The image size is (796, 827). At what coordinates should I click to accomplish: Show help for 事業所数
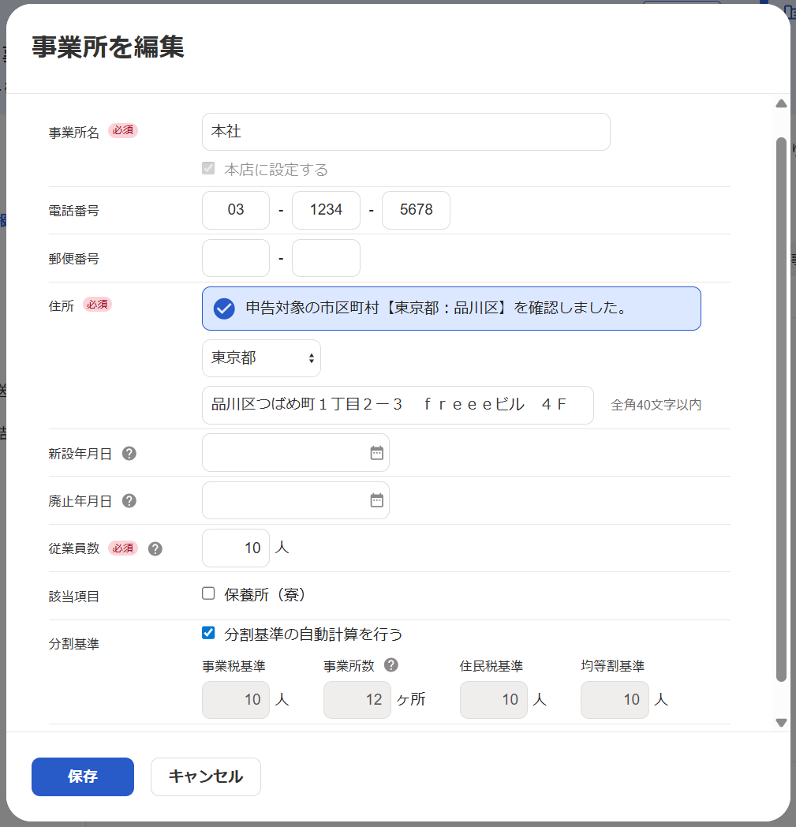coord(391,665)
